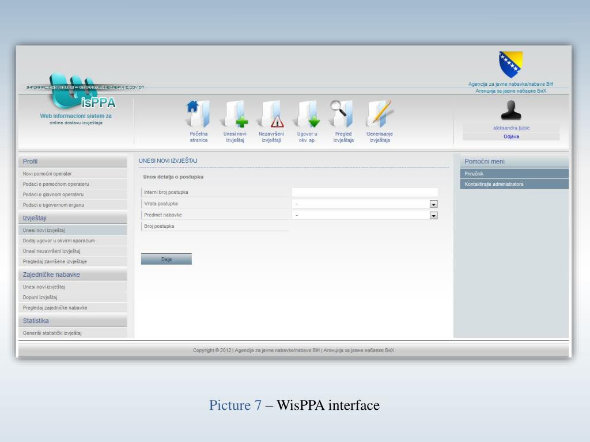Open Priručnik in Pomoćni meni

(514, 174)
